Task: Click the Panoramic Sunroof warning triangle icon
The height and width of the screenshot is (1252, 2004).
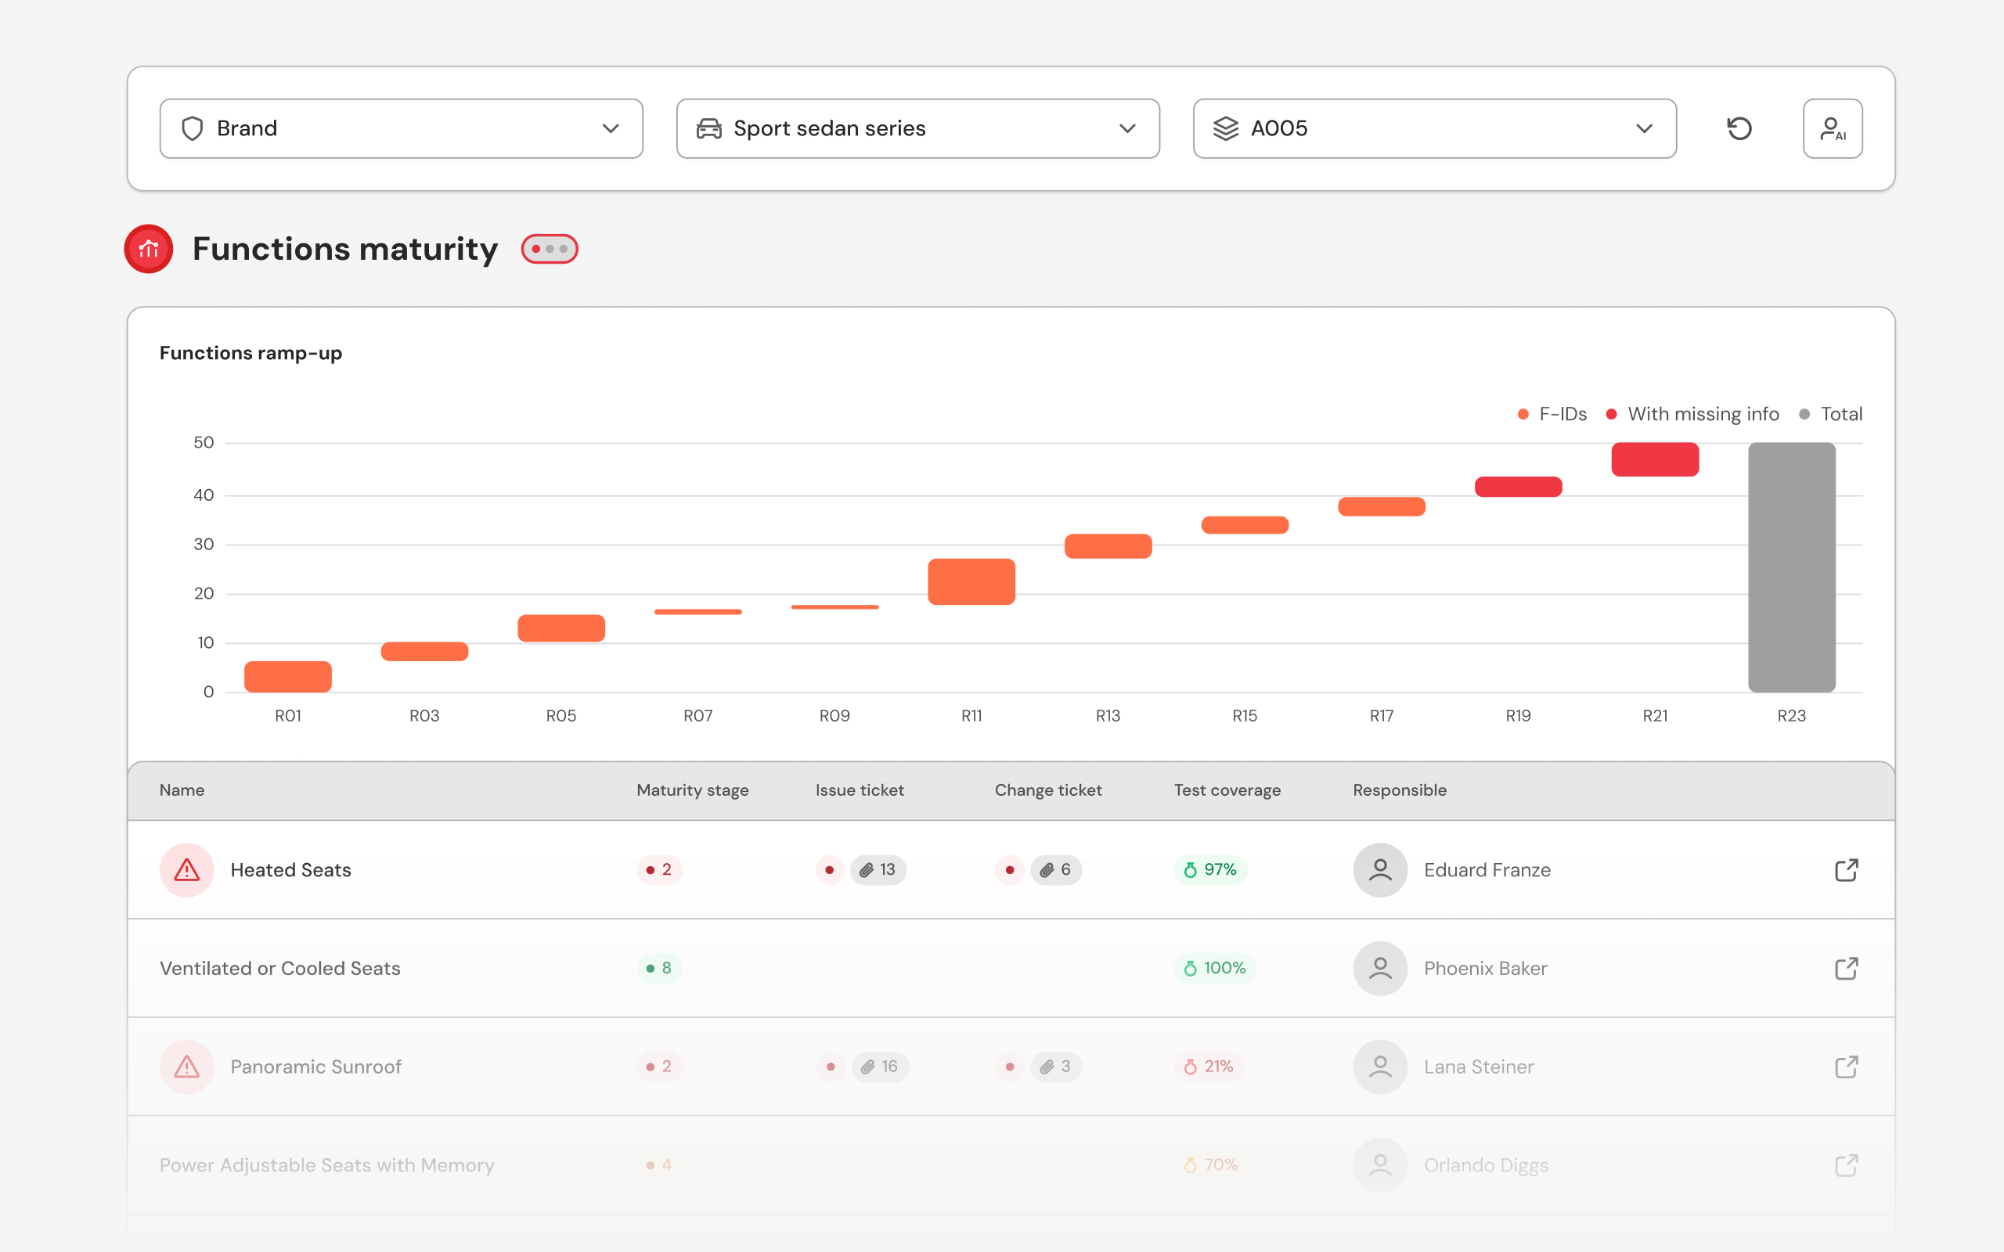Action: pyautogui.click(x=186, y=1067)
